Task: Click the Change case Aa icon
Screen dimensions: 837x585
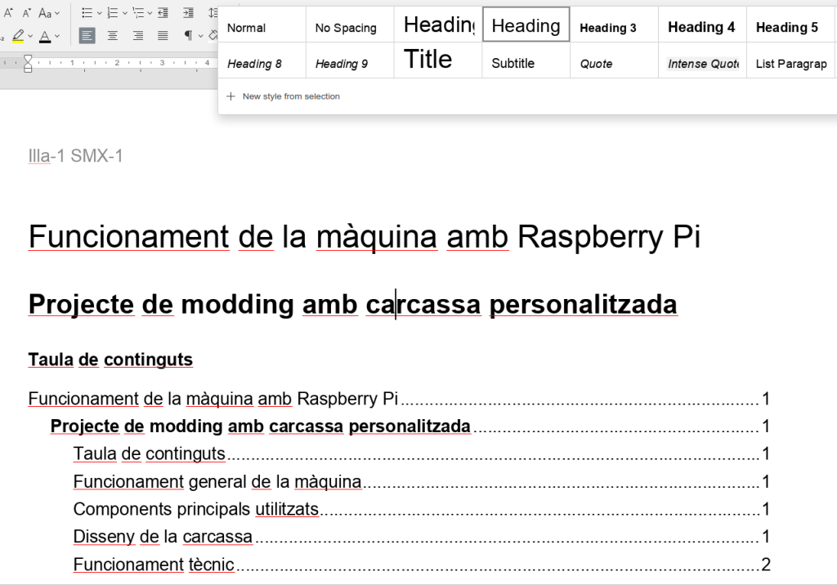Action: (45, 13)
